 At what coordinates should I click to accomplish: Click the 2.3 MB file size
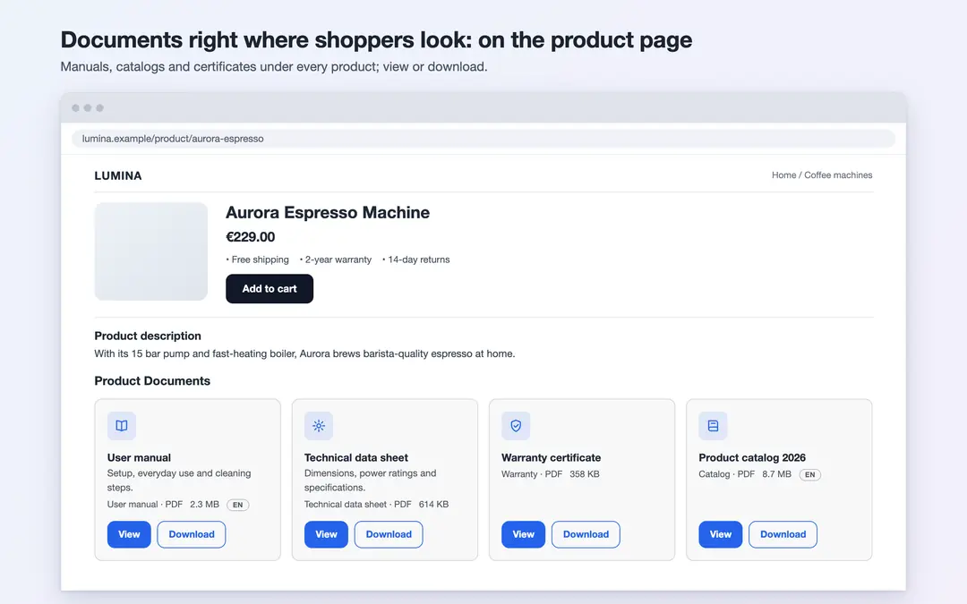[x=204, y=504]
